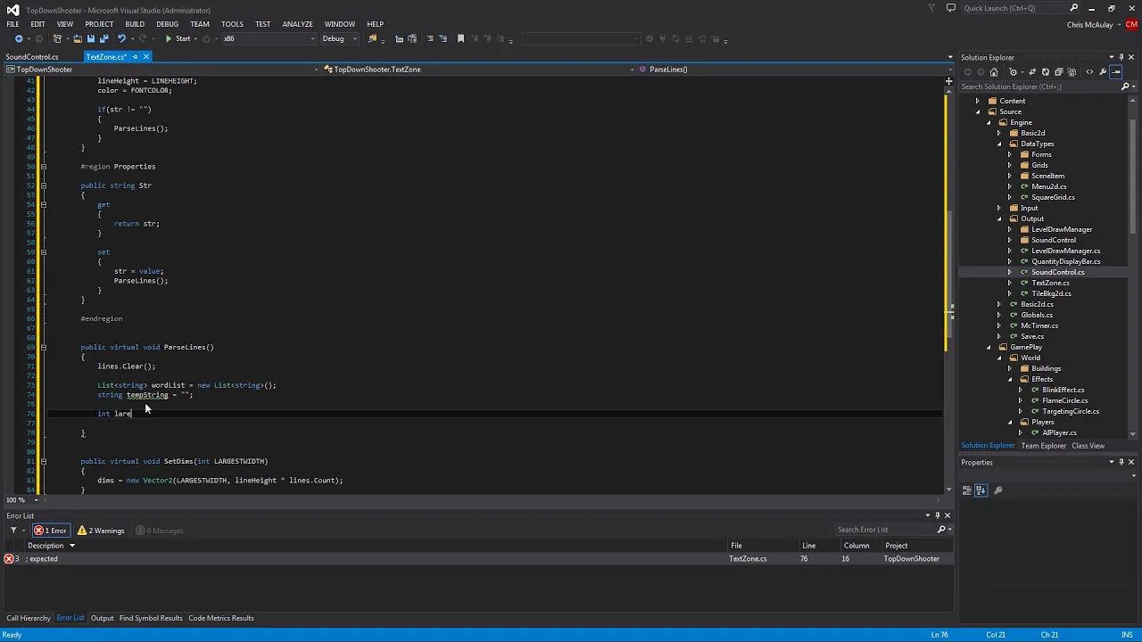This screenshot has width=1142, height=642.
Task: Click the New Project toolbar icon
Action: (x=58, y=39)
